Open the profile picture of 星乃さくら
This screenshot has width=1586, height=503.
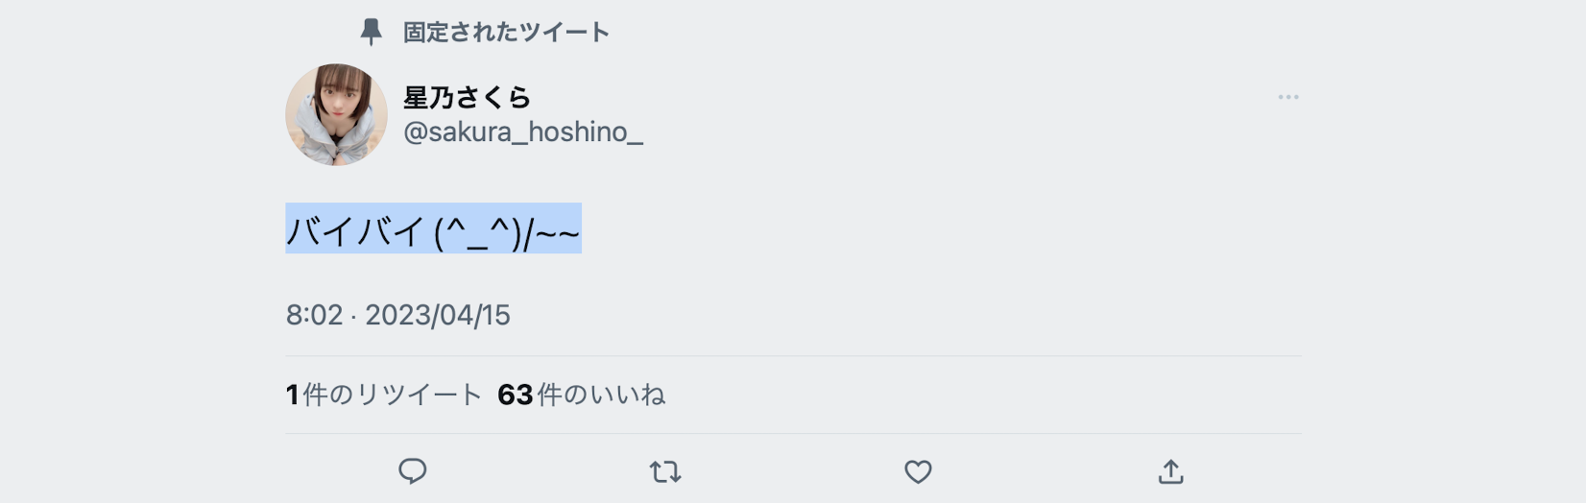point(336,115)
